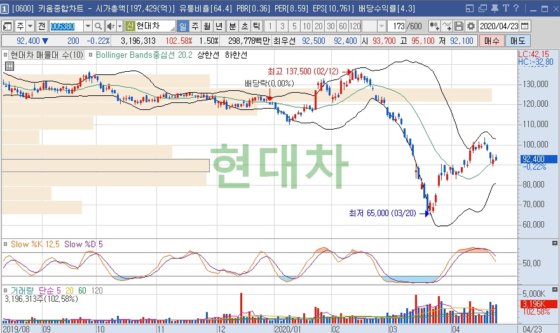Toggle the Slow %K indicator marker
The height and width of the screenshot is (333, 560).
coord(5,244)
